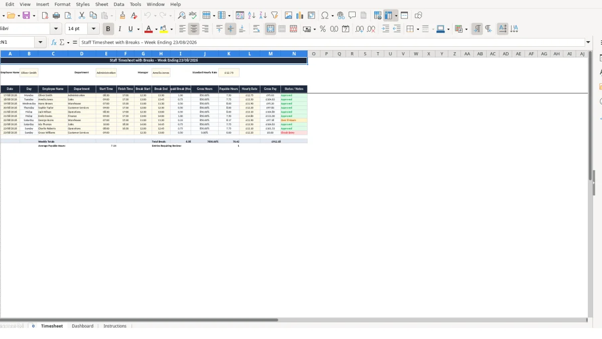Image resolution: width=602 pixels, height=339 pixels.
Task: Open the Insert menu
Action: [43, 4]
